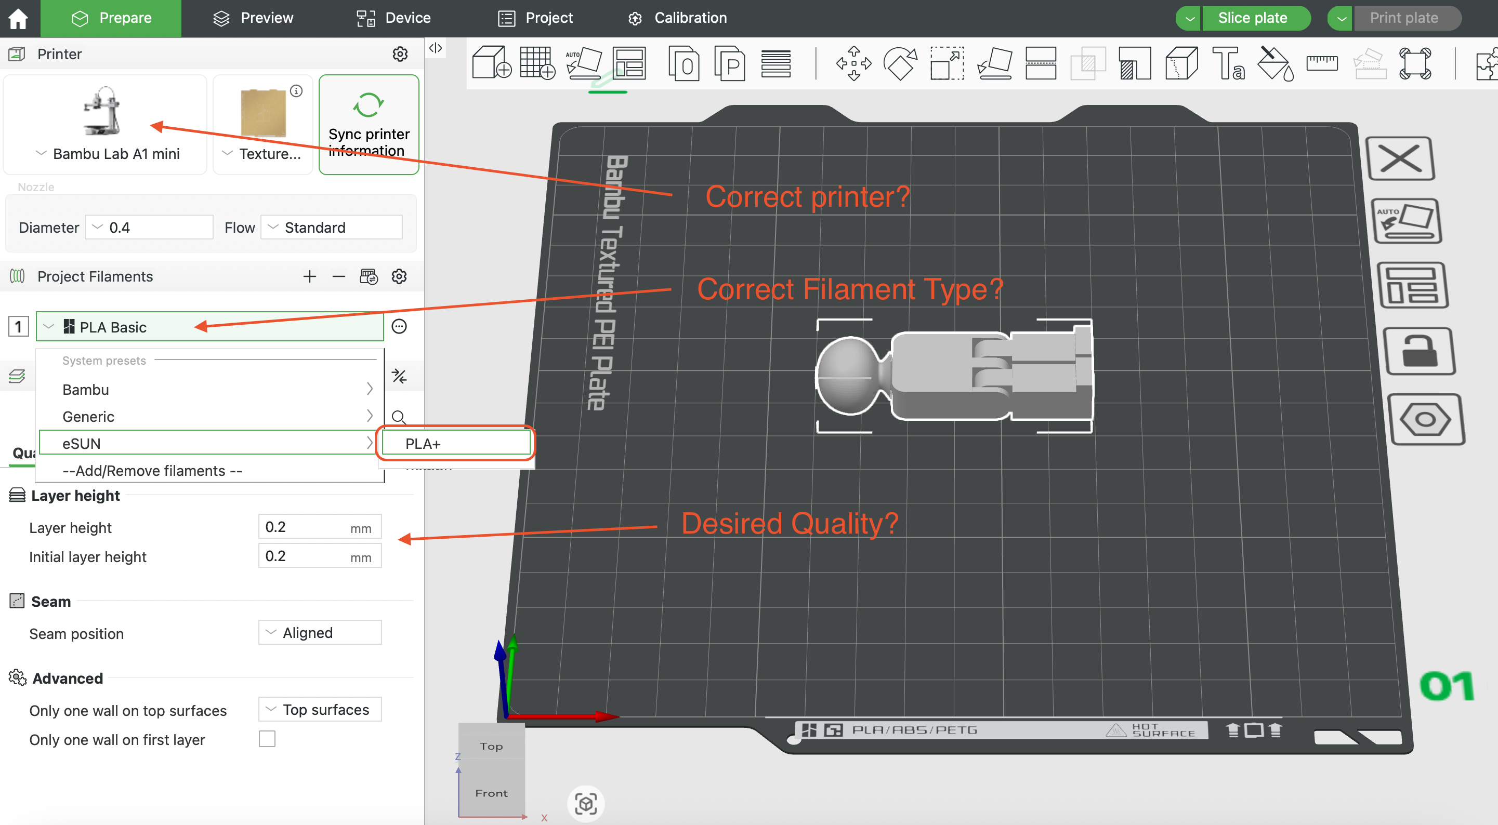1498x825 pixels.
Task: Click Sync printer information button
Action: click(x=369, y=124)
